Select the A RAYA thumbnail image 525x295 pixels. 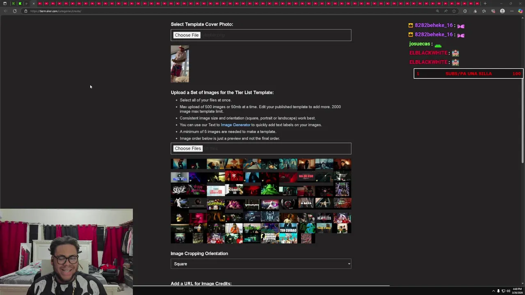[306, 203]
